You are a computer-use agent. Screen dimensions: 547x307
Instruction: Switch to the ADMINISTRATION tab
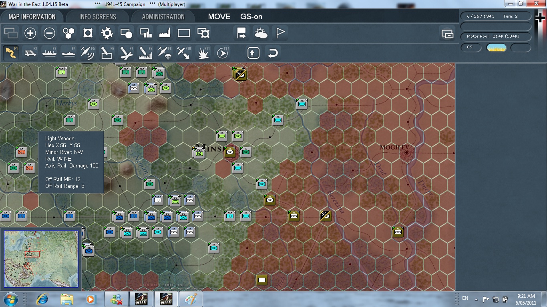coord(163,17)
